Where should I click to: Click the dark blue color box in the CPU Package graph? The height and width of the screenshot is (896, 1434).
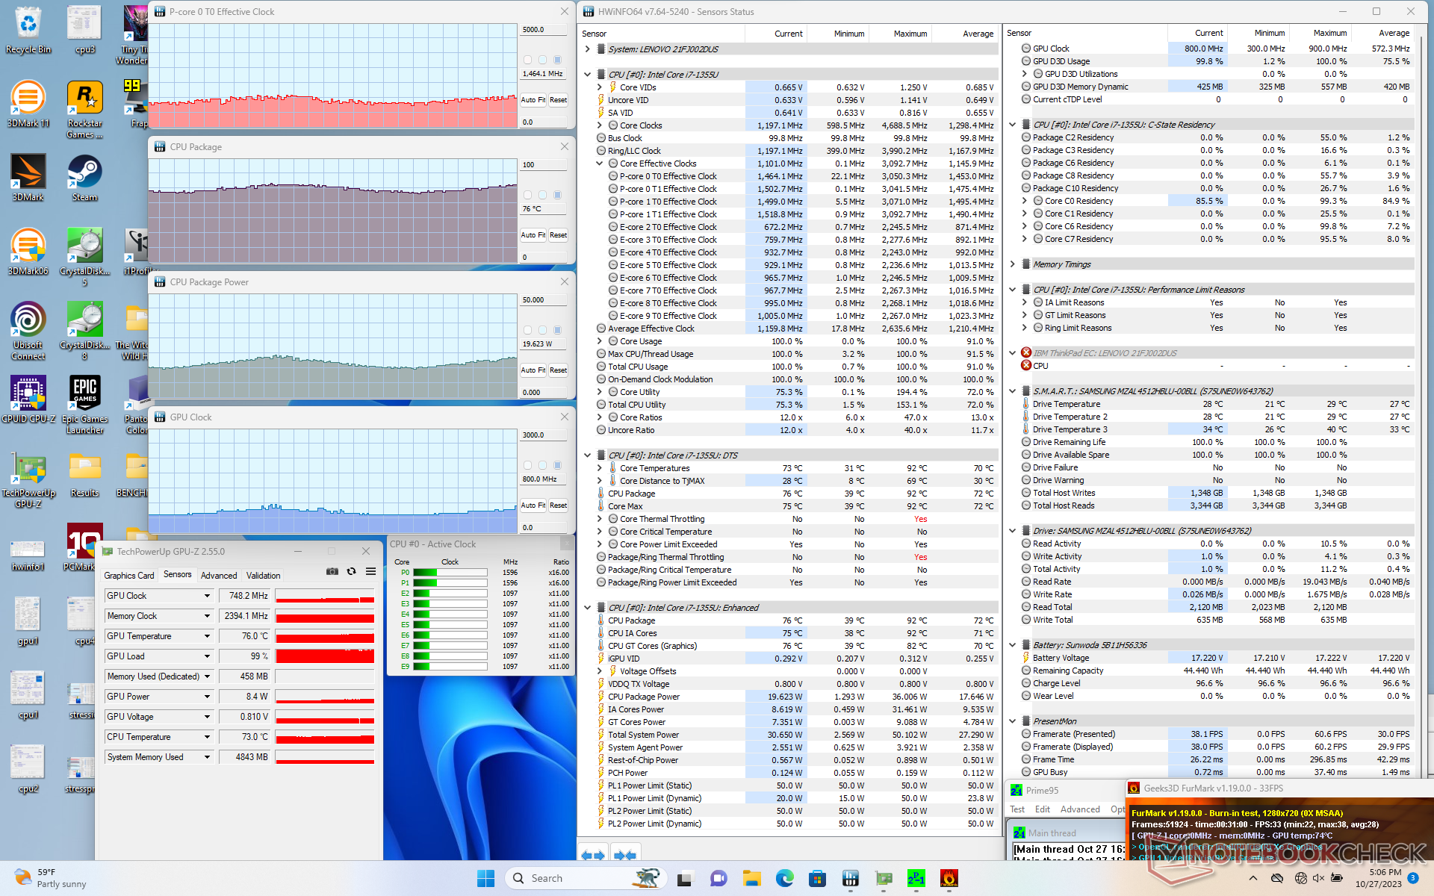pos(557,195)
